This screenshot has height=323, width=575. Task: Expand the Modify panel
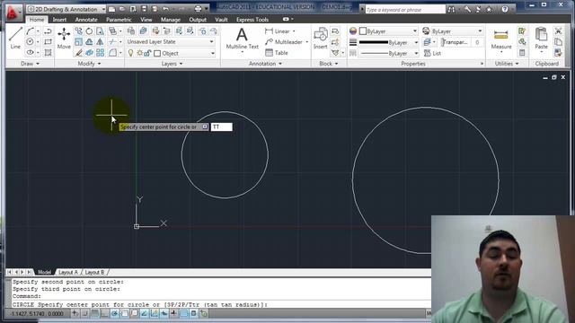89,64
